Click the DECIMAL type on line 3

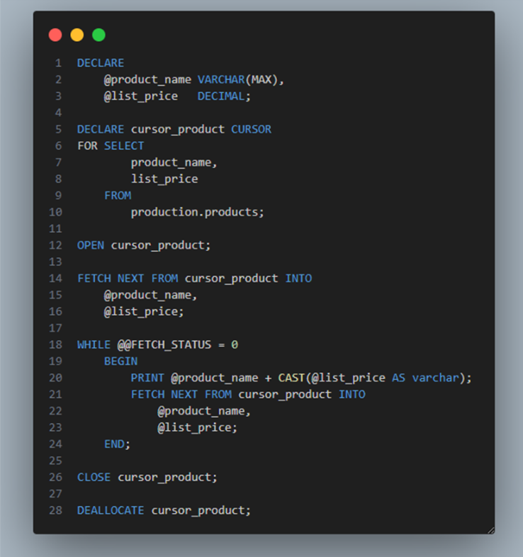[221, 96]
